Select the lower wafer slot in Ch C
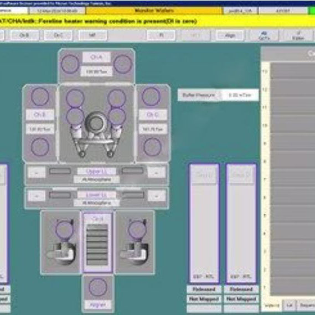The image size is (315, 315). coord(152,147)
